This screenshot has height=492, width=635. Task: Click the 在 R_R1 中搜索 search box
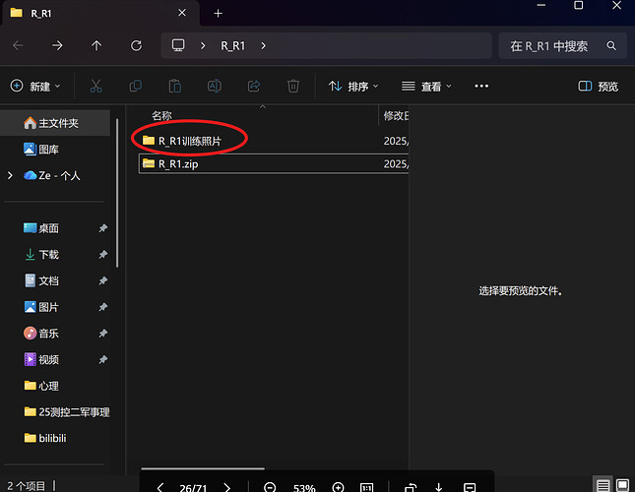coord(556,46)
